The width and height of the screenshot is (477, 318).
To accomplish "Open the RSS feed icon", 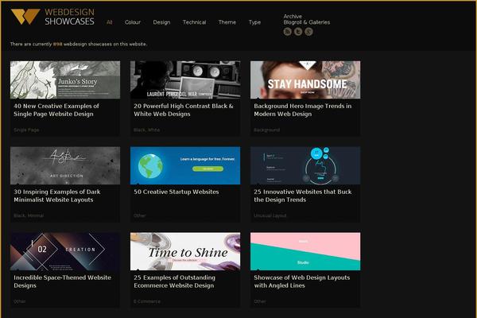I will pos(288,31).
